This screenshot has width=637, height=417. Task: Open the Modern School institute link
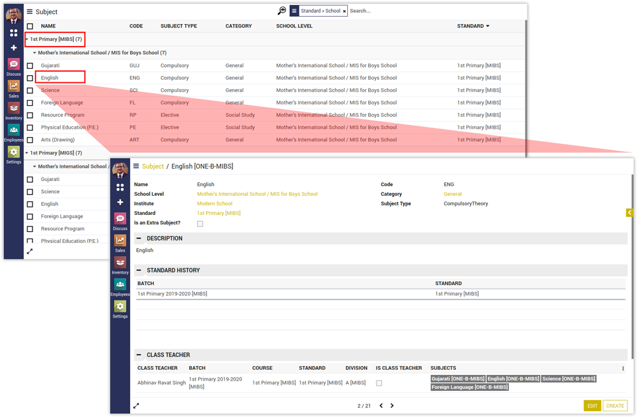tap(215, 203)
